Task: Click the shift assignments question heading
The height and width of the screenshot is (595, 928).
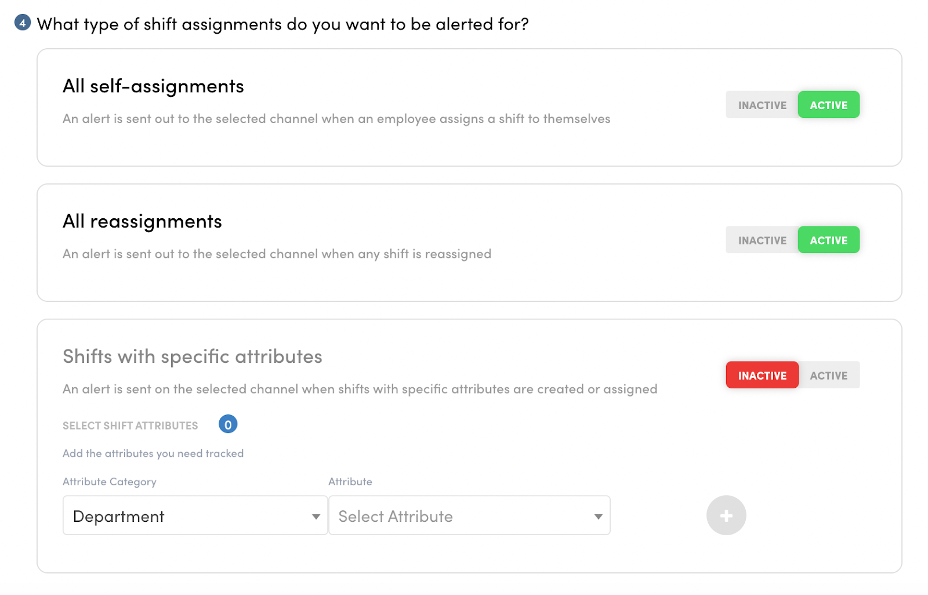Action: point(284,24)
